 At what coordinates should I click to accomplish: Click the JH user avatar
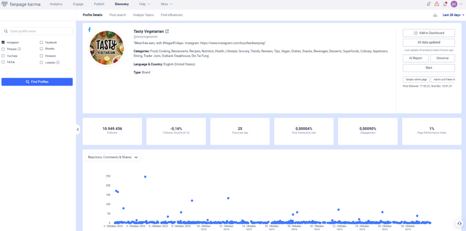pyautogui.click(x=454, y=4)
